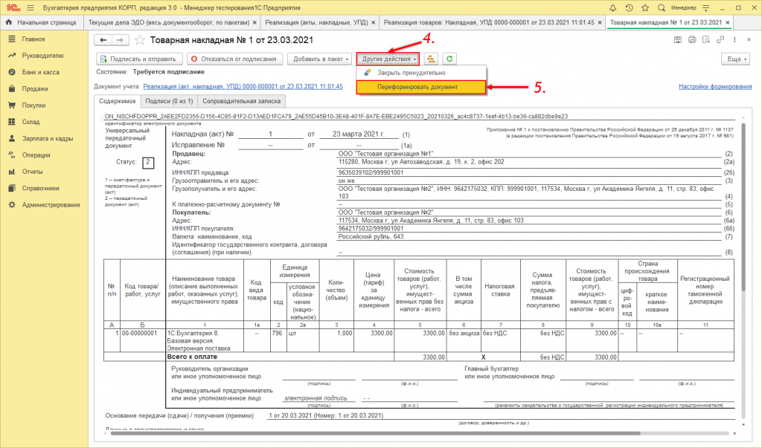This screenshot has width=762, height=448.
Task: Choose Переформировать документ menu item
Action: click(421, 87)
